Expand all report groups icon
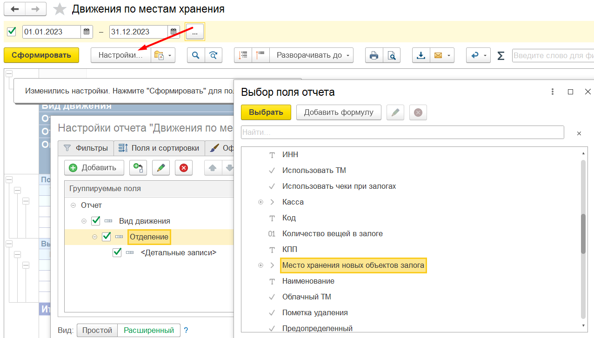The width and height of the screenshot is (594, 338). click(x=260, y=55)
